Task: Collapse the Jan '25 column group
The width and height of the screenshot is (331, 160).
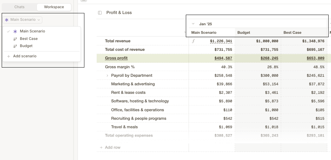Action: [x=193, y=24]
